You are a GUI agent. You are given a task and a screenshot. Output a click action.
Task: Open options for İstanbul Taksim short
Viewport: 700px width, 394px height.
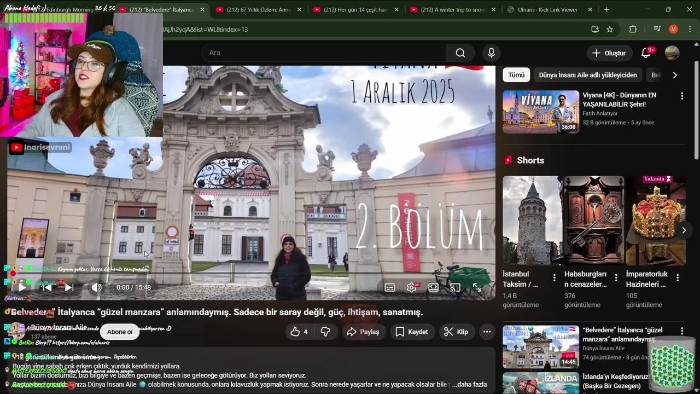554,278
